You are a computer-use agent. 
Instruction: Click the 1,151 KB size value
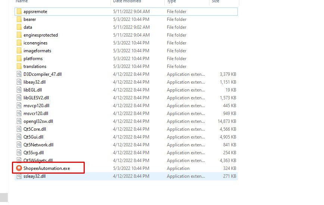point(228,82)
